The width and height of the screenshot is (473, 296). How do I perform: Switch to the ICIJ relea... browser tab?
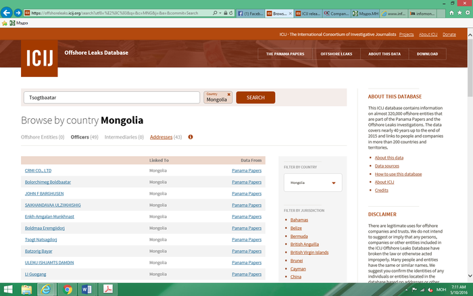308,14
